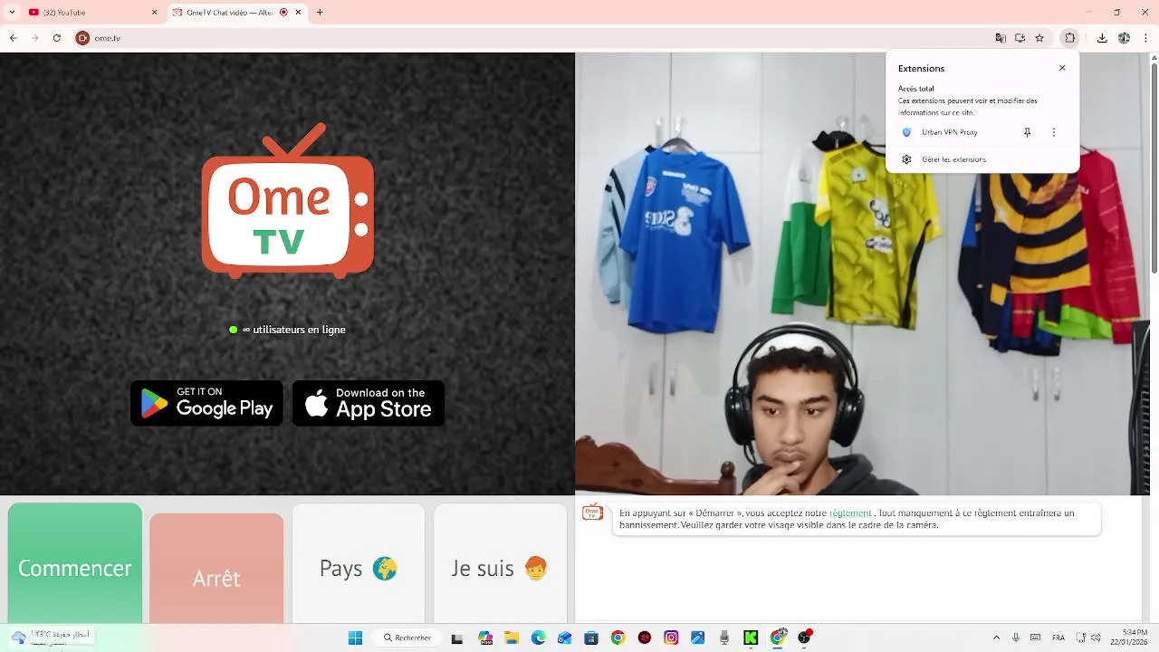
Task: Open the Urban VPN Proxy extension
Action: [951, 132]
